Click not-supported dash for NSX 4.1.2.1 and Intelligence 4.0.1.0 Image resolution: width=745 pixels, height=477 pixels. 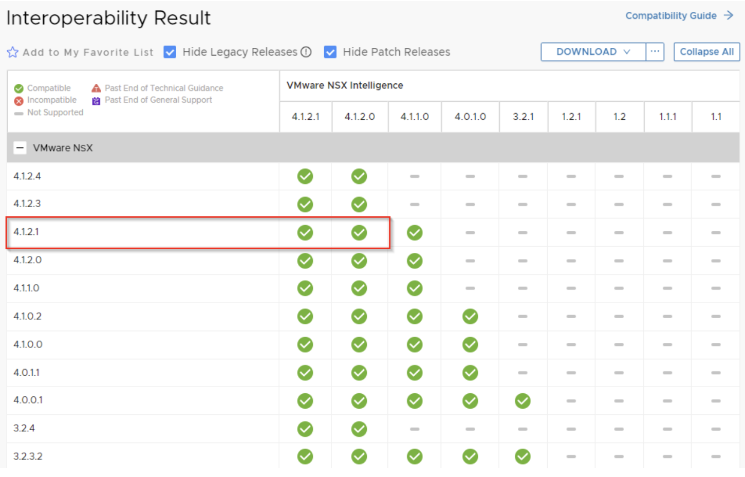[x=470, y=233]
